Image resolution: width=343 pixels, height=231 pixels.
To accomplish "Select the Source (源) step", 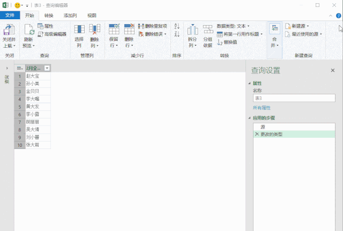I will tap(294, 127).
